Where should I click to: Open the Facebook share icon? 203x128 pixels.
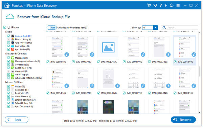(x=166, y=5)
